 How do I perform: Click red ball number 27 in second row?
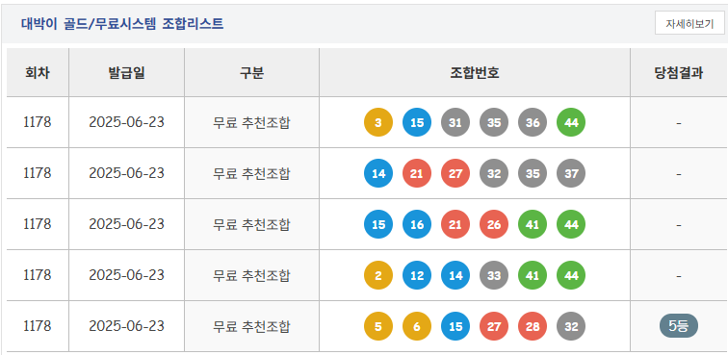point(455,173)
